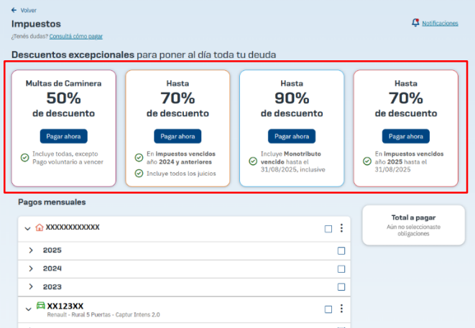Expand the 2023 year row

pos(31,286)
